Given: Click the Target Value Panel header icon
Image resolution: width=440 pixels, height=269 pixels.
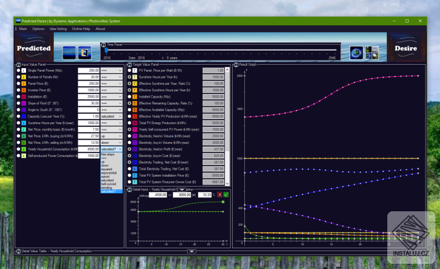Looking at the screenshot, I should 129,65.
